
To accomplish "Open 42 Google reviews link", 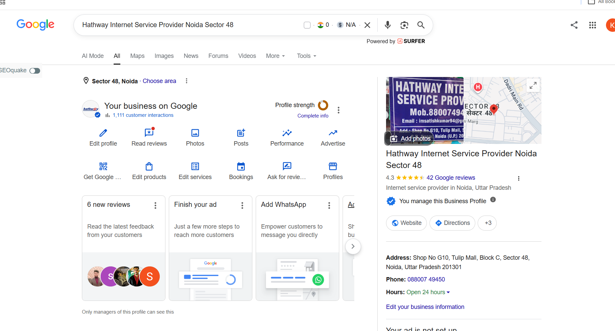I will (x=451, y=178).
